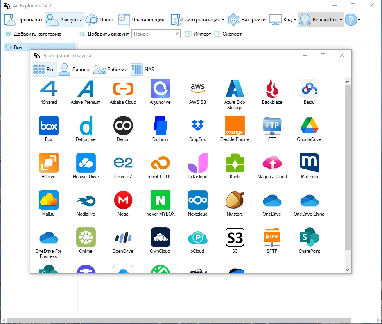
Task: Expand the Синхронизация dropdown arrow
Action: click(x=223, y=19)
